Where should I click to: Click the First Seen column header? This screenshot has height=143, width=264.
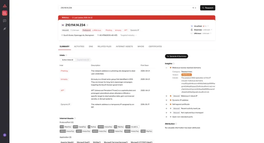click(144, 65)
